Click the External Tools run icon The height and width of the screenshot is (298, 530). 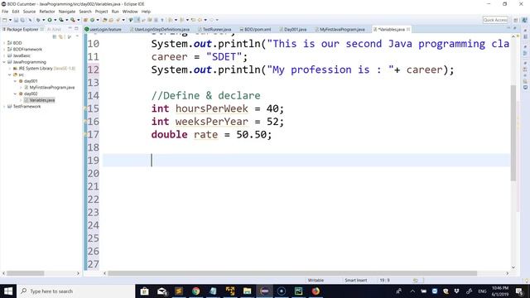[73, 20]
